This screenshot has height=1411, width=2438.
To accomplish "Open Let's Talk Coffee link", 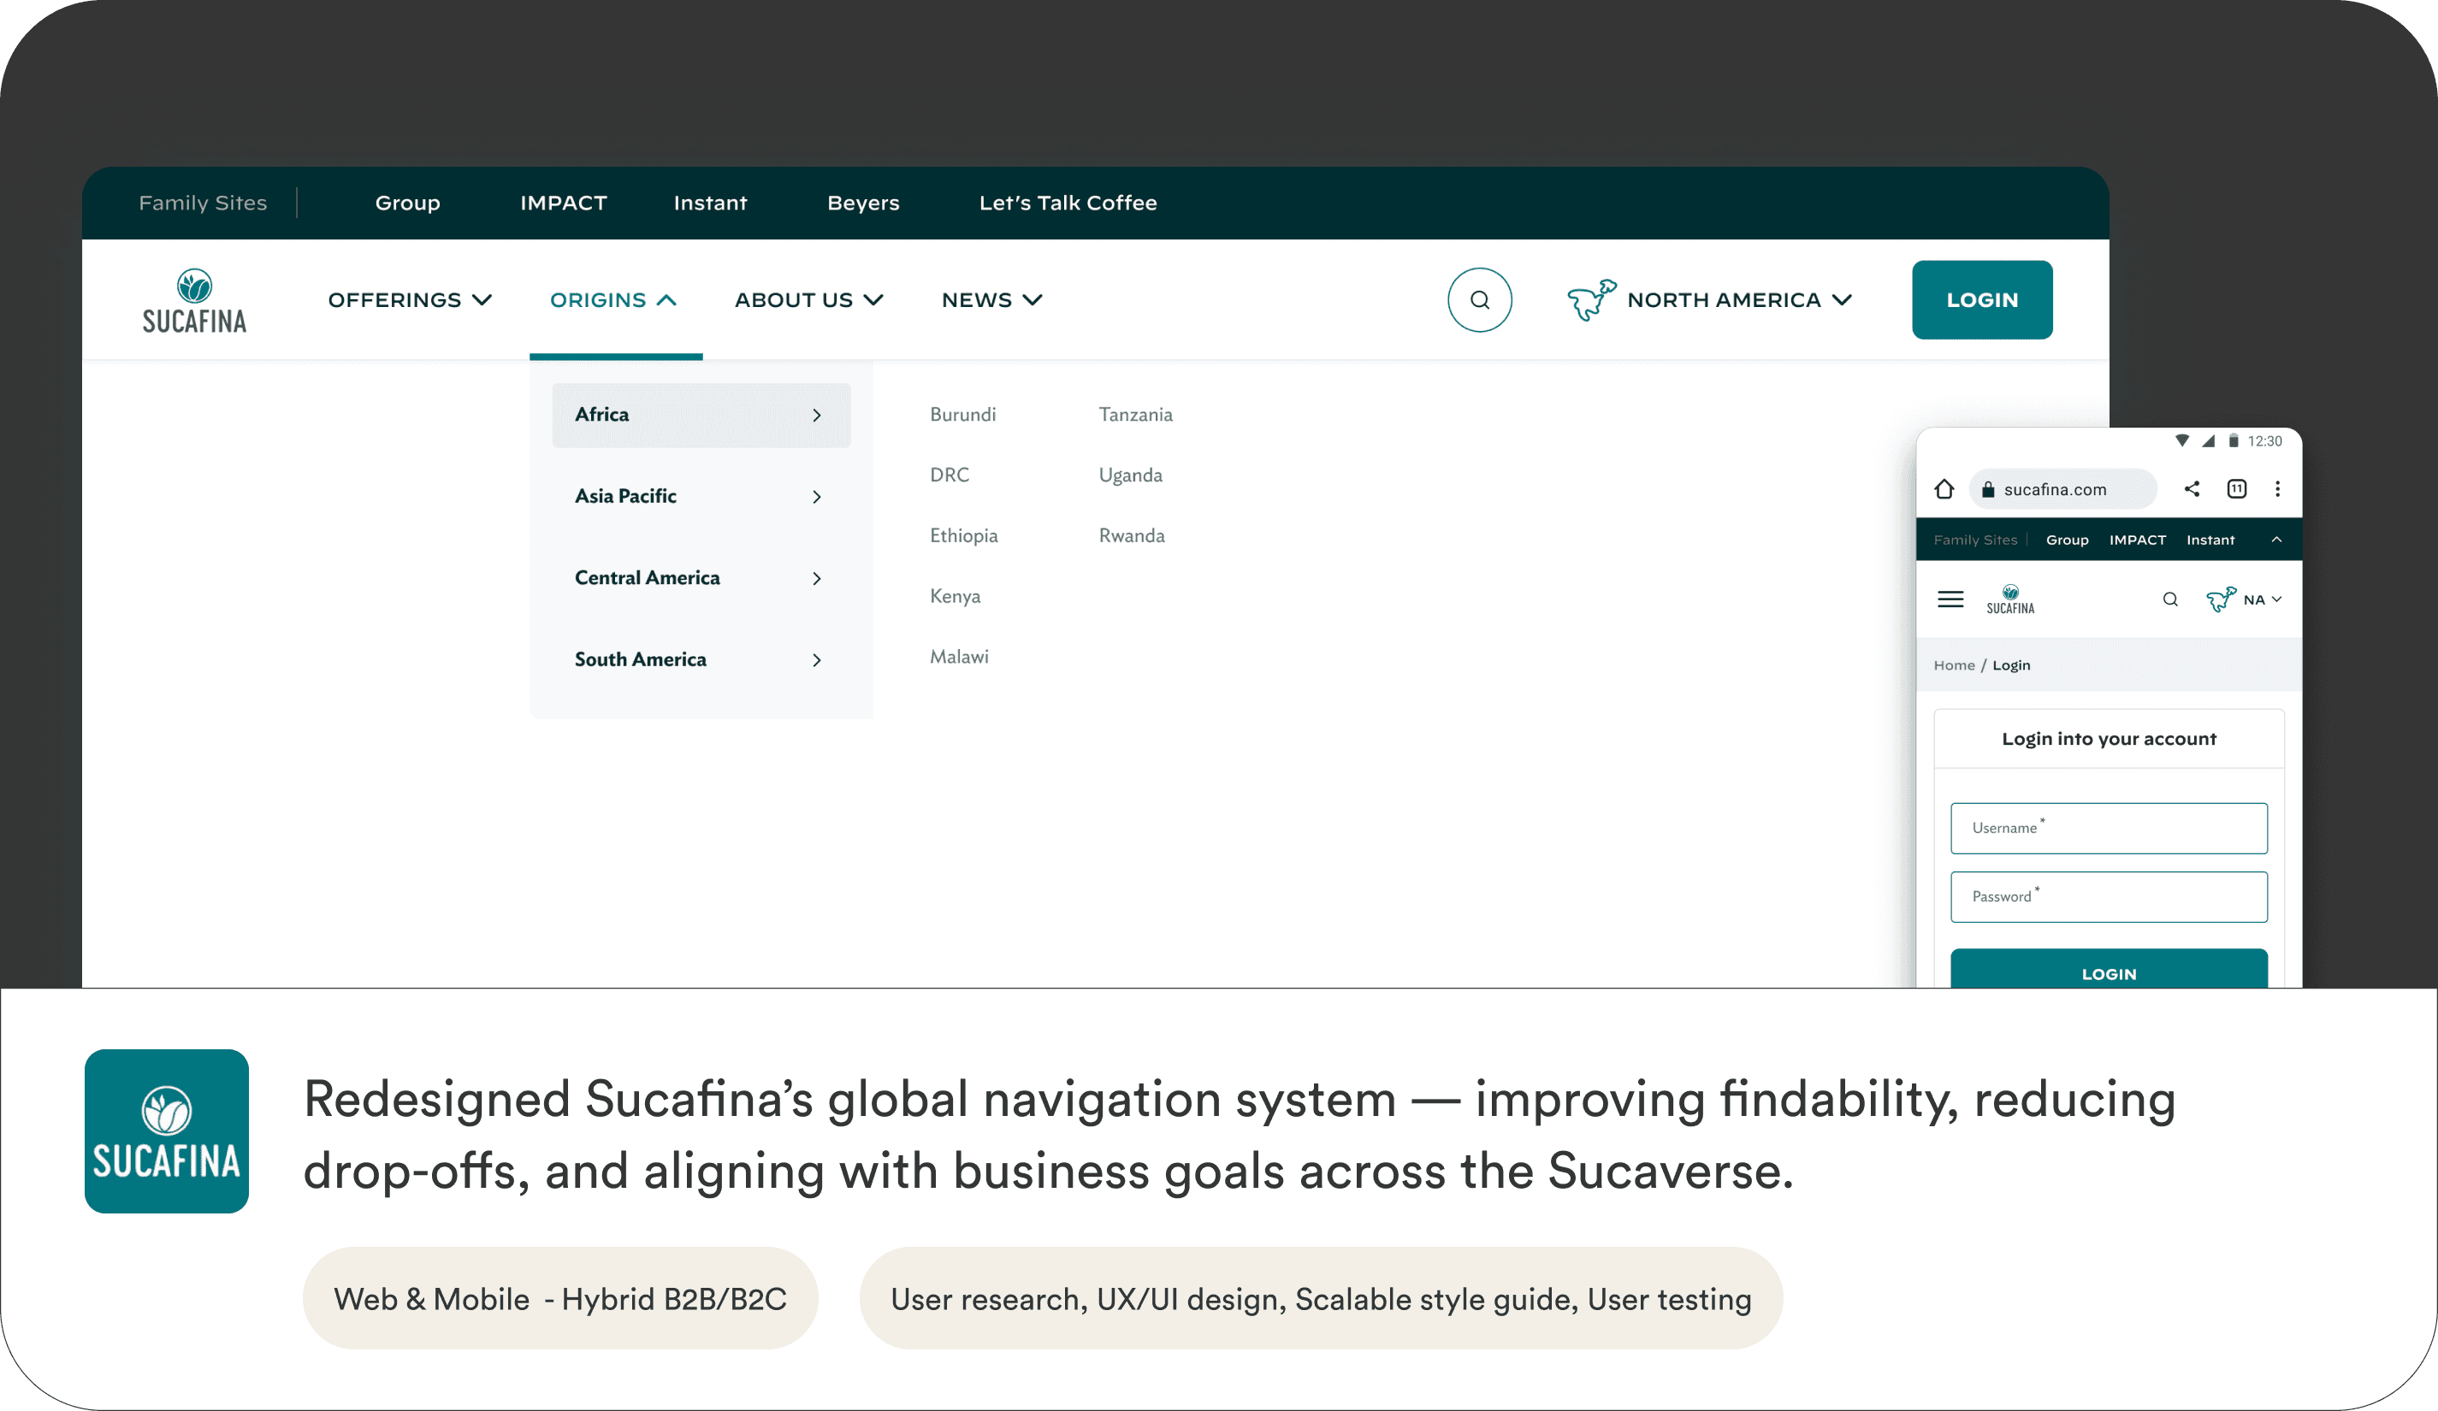I will pos(1067,203).
